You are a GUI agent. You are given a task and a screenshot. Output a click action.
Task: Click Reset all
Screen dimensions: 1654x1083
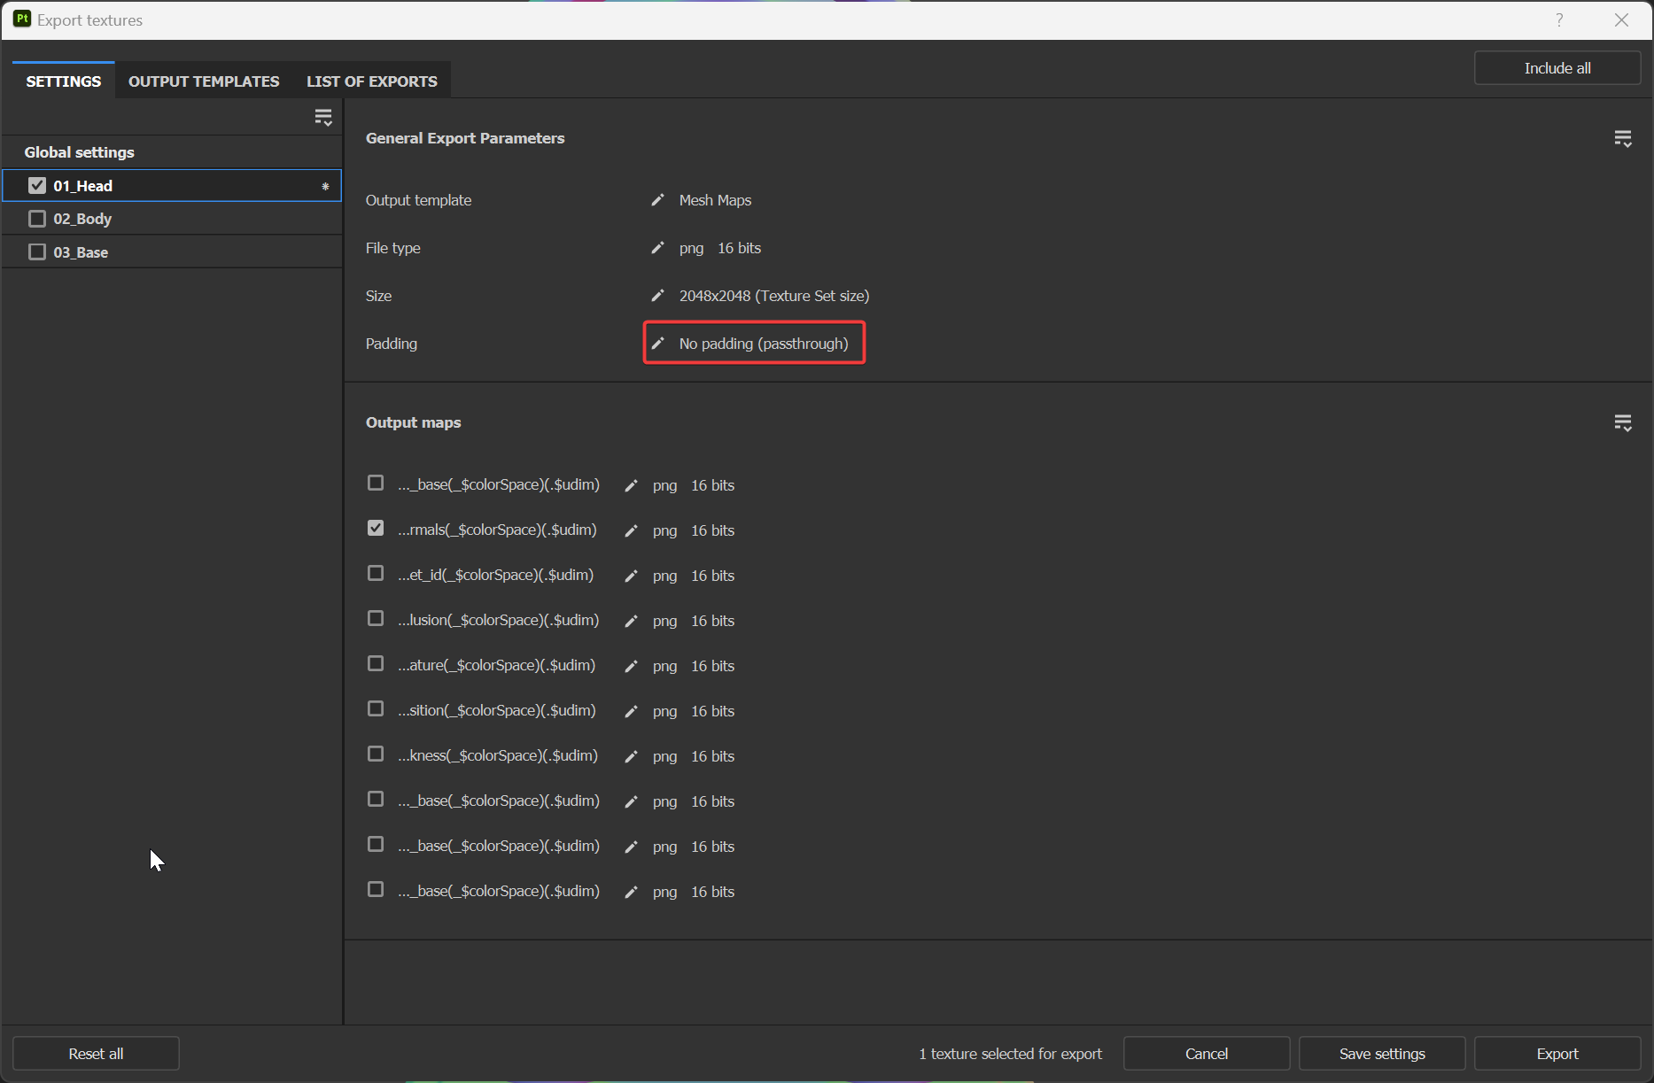pos(96,1053)
